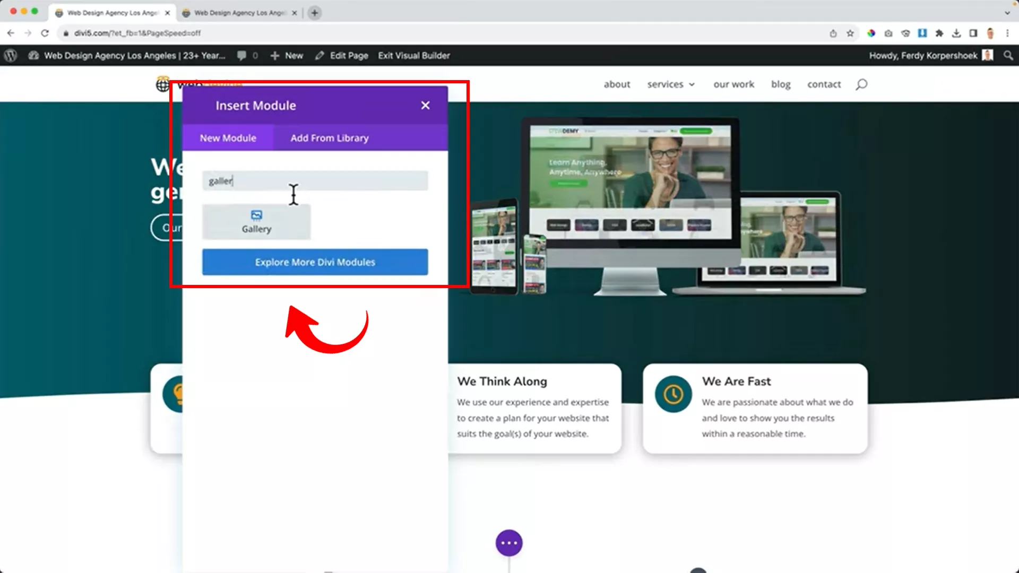Close the Insert Module dialog
Image resolution: width=1019 pixels, height=573 pixels.
tap(425, 106)
